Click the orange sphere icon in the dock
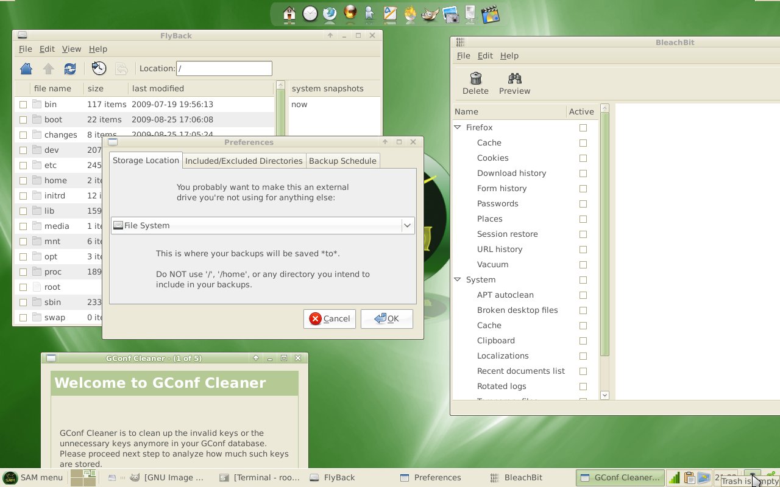The width and height of the screenshot is (780, 487). pyautogui.click(x=350, y=13)
